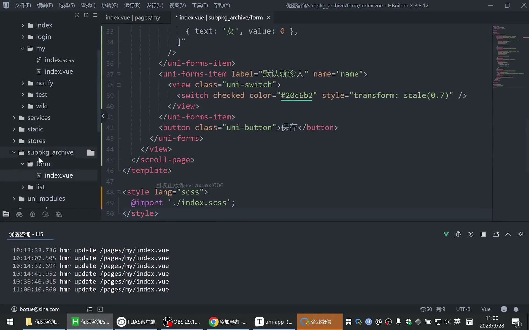Collapse the sidebar with the arrow handle

point(103,116)
